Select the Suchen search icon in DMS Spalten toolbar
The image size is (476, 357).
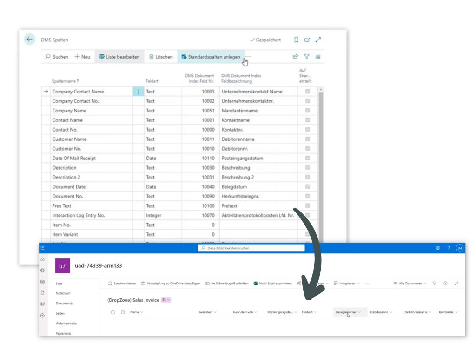(x=49, y=57)
